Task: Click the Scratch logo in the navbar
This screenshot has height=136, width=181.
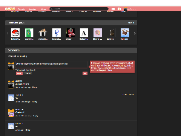Action: point(10,9)
